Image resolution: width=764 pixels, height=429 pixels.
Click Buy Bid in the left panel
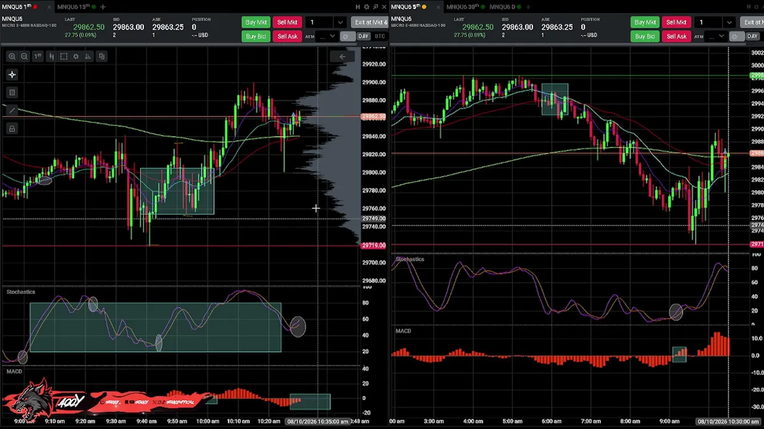256,36
